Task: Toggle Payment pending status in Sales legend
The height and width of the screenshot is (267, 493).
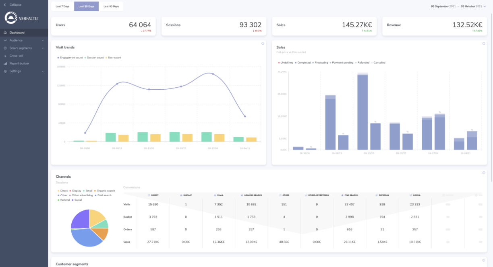Action: (x=342, y=63)
